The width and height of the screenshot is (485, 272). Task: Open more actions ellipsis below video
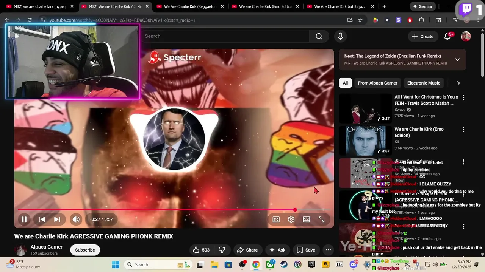(329, 250)
